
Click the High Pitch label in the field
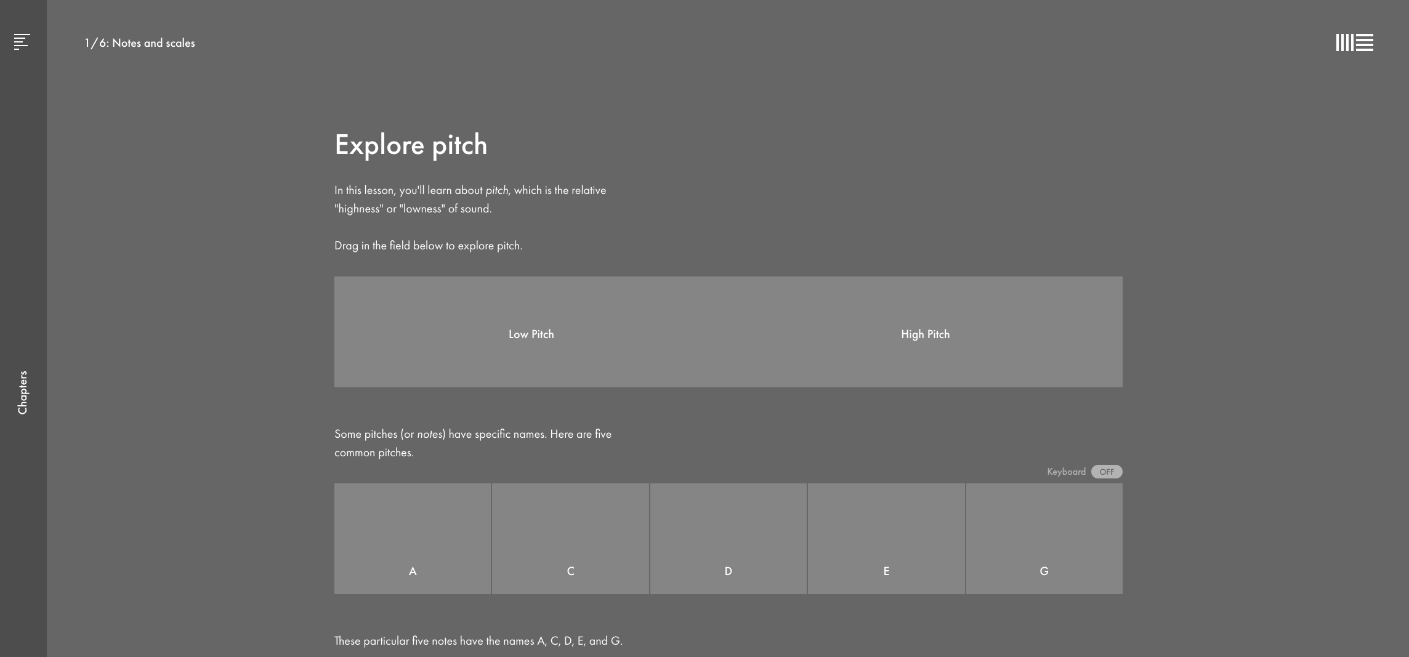tap(925, 334)
